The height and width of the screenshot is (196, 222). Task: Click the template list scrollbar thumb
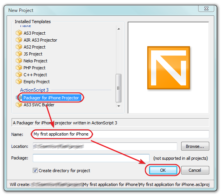tap(118, 88)
